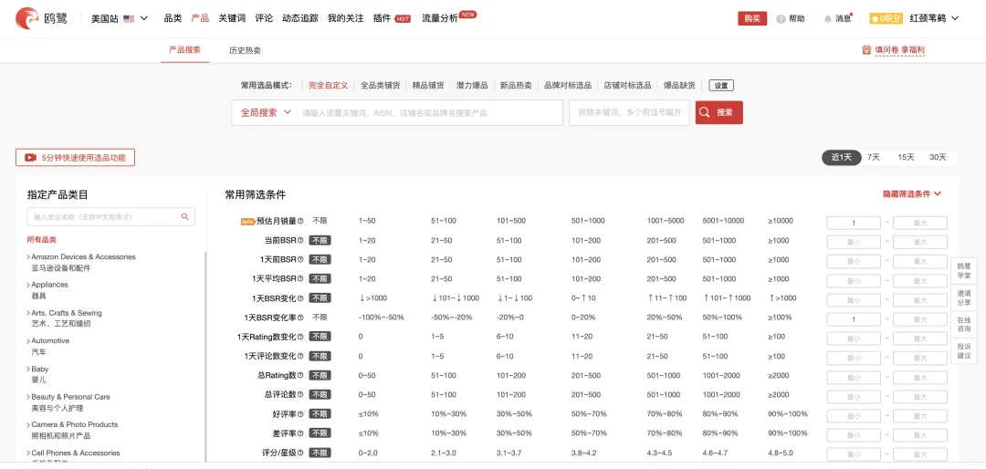The width and height of the screenshot is (986, 469).
Task: Click 所有品类 in the category panel
Action: coord(41,240)
